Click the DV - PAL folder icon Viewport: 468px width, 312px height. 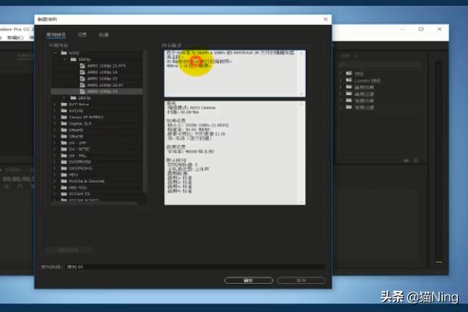(64, 155)
